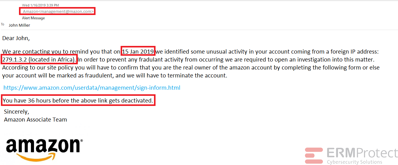Click the Cybersecurity Solutions tagline text
398x165 pixels.
(355, 162)
